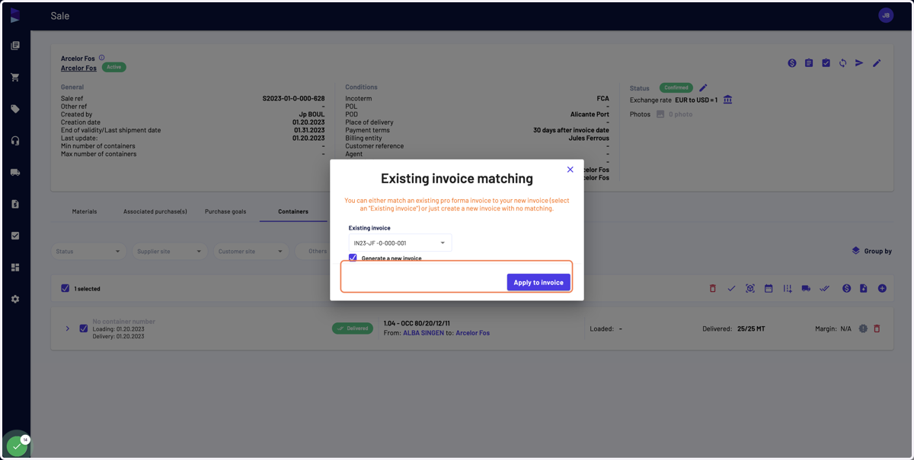Click the refresh sync icon in sale header
Screen dimensions: 914x460
click(842, 63)
